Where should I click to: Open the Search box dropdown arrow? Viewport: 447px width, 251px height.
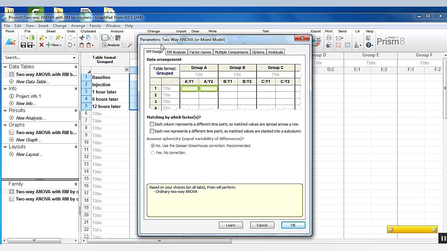pos(74,58)
